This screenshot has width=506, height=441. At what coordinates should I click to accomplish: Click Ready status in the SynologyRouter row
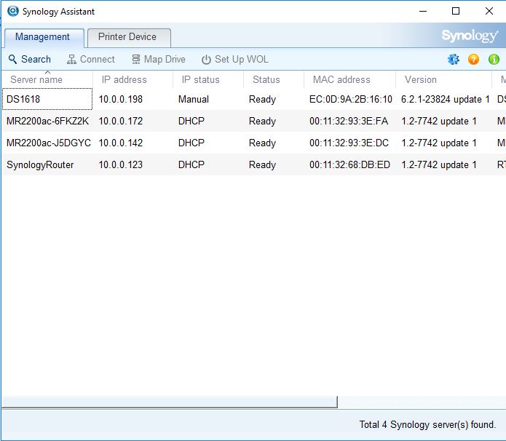tap(262, 165)
